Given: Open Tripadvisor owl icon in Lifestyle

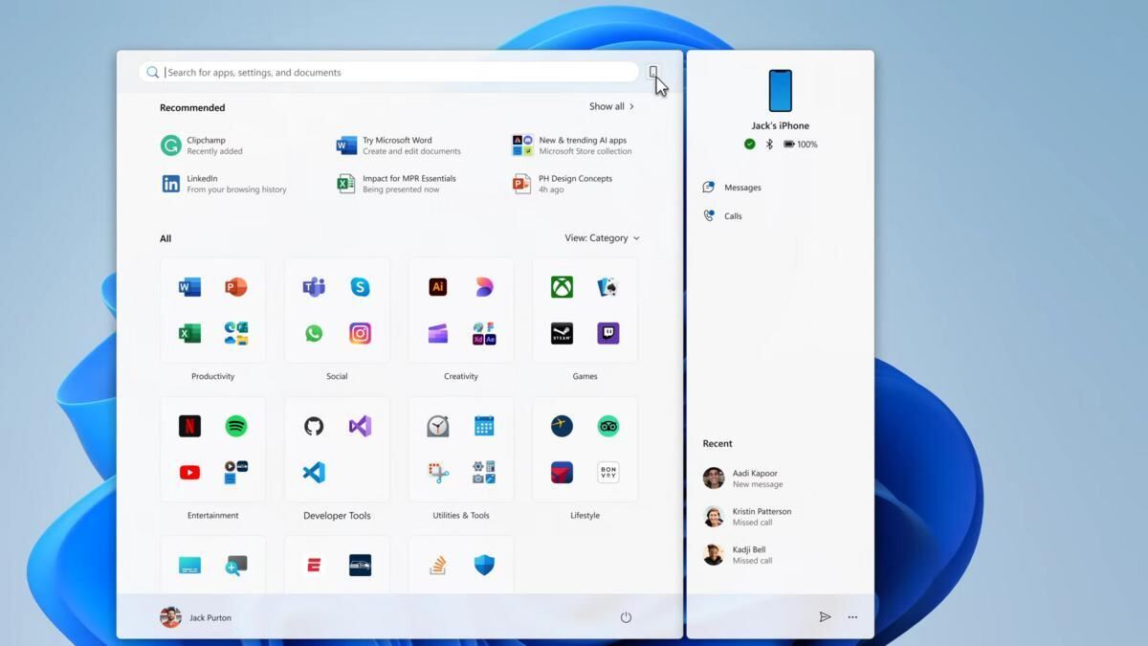Looking at the screenshot, I should [608, 426].
